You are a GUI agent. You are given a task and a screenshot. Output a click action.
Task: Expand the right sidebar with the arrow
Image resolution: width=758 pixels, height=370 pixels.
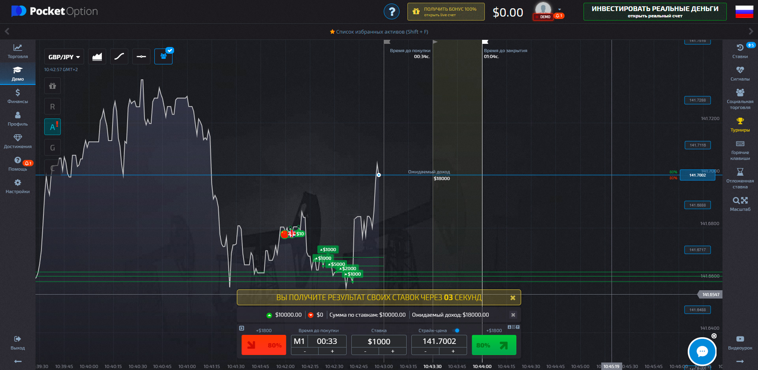pos(740,361)
